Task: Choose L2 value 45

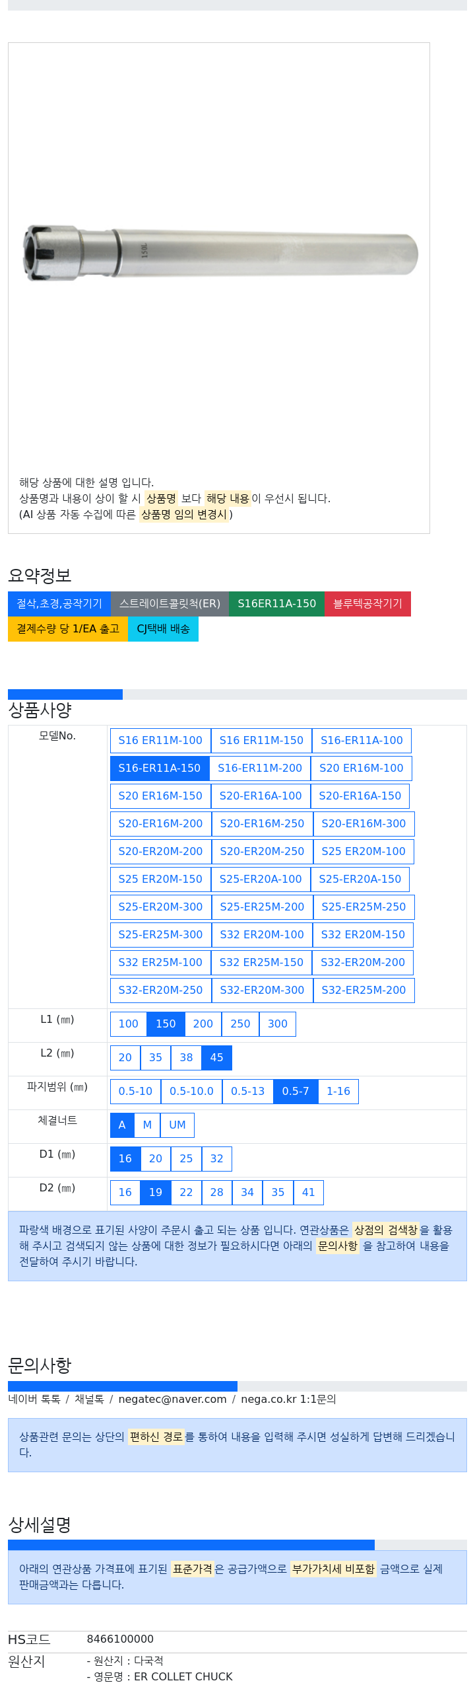Action: pos(216,1057)
